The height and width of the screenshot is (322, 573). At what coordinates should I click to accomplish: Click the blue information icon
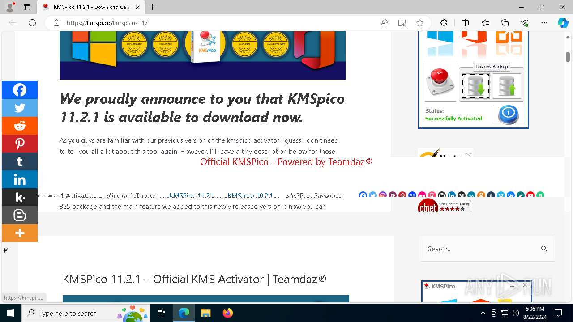point(508,114)
